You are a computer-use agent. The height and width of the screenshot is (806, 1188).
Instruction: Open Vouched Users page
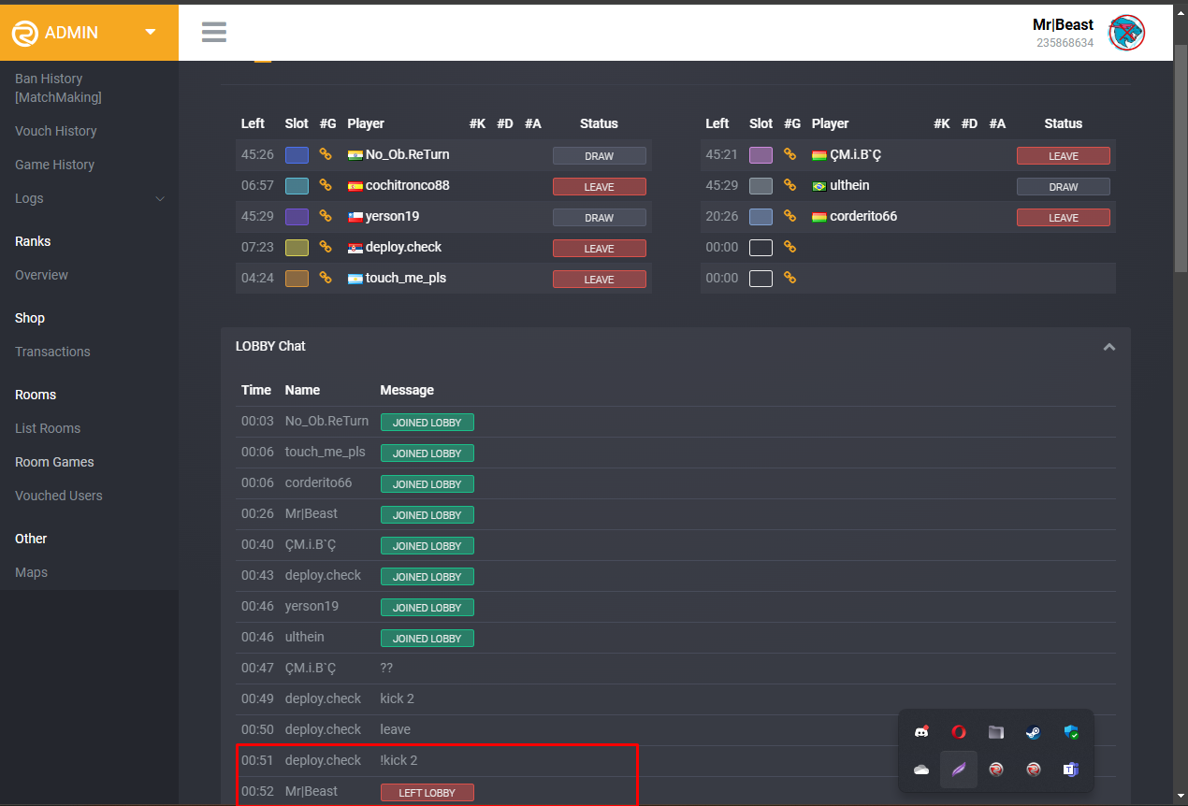click(59, 496)
